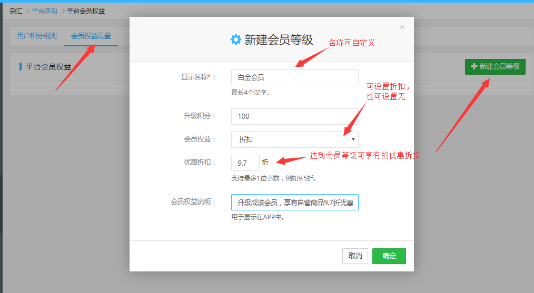Go to 杂汇 in the breadcrumb
The width and height of the screenshot is (534, 293).
(x=16, y=11)
